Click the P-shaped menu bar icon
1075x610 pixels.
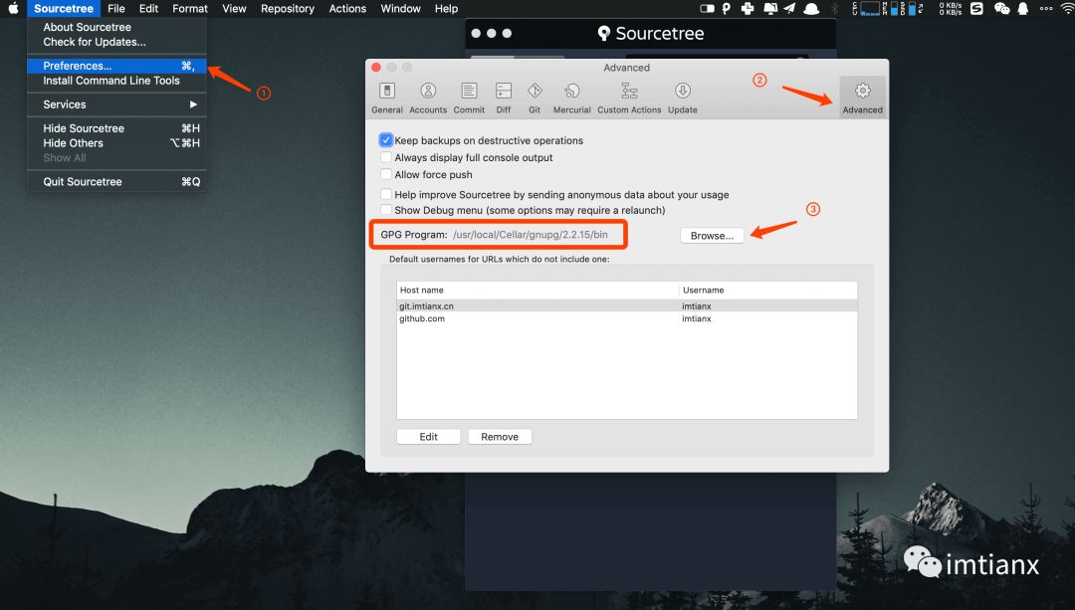(x=726, y=8)
